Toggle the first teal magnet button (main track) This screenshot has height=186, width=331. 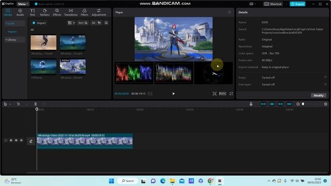pyautogui.click(x=263, y=104)
